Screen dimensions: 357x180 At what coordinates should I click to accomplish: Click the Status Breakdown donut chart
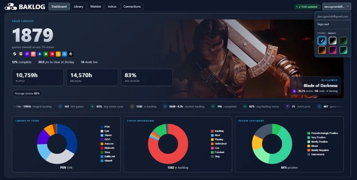pos(168,144)
